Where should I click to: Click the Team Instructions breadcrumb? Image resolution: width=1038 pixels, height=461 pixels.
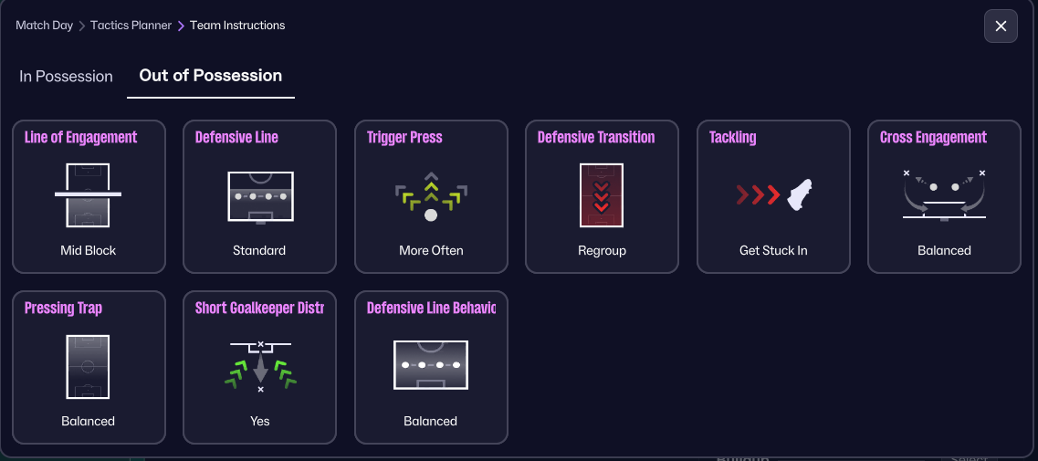pos(237,26)
